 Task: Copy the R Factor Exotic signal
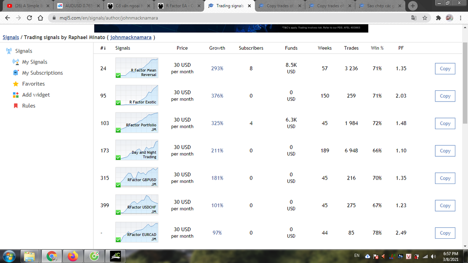pos(445,96)
